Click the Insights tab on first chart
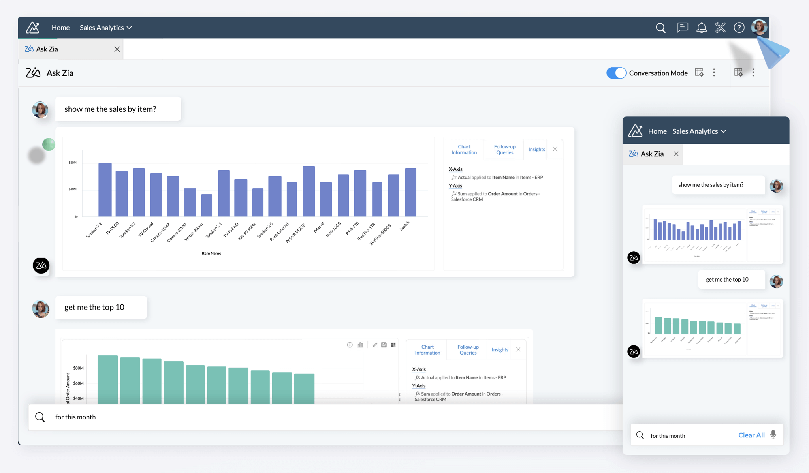Image resolution: width=809 pixels, height=473 pixels. click(536, 150)
